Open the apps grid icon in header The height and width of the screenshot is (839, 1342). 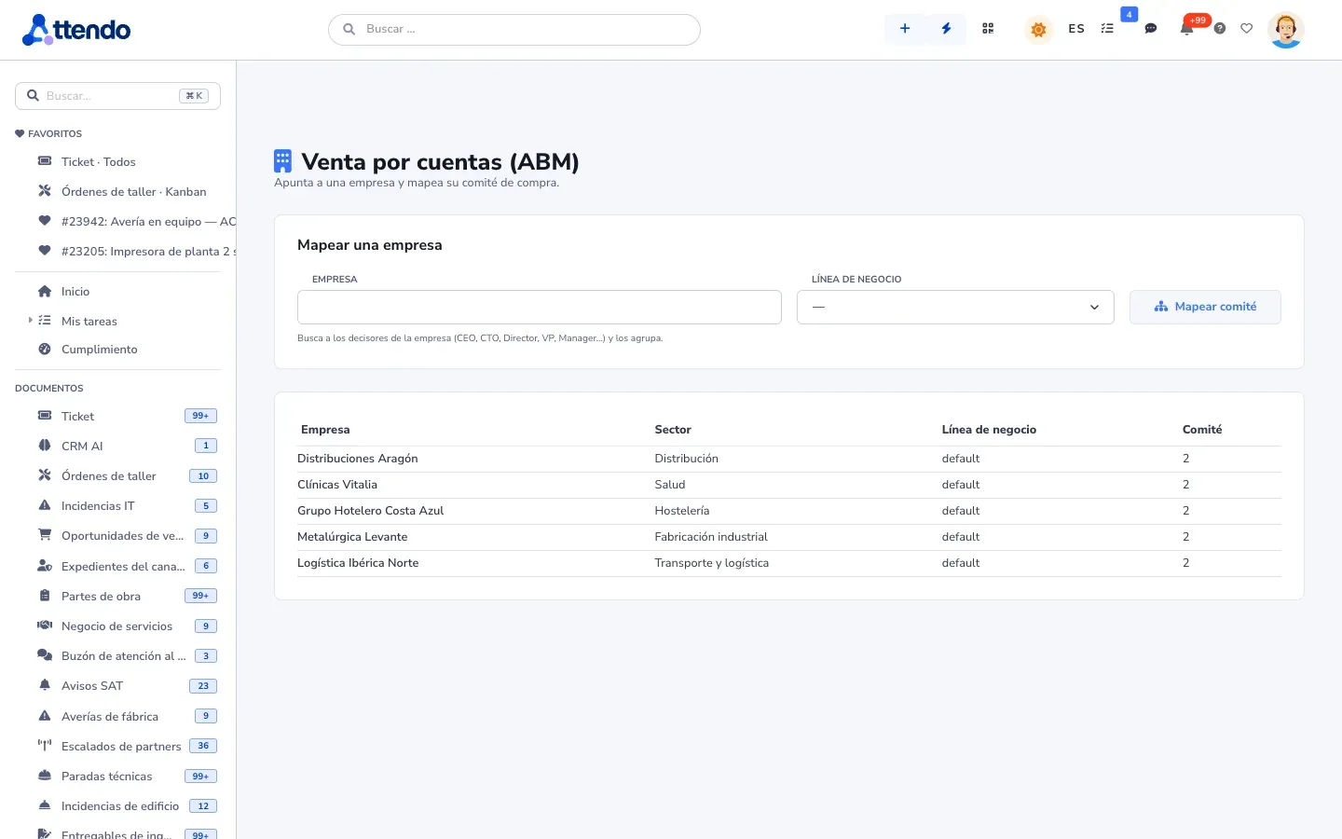tap(988, 29)
